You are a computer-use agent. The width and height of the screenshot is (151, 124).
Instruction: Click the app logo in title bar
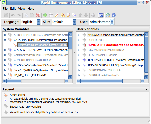[4, 3]
